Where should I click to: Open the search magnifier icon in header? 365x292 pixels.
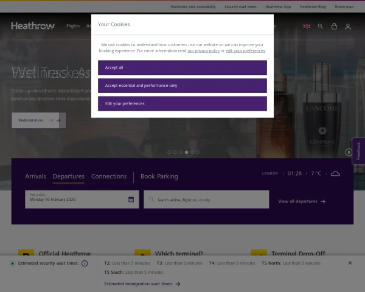tap(321, 26)
